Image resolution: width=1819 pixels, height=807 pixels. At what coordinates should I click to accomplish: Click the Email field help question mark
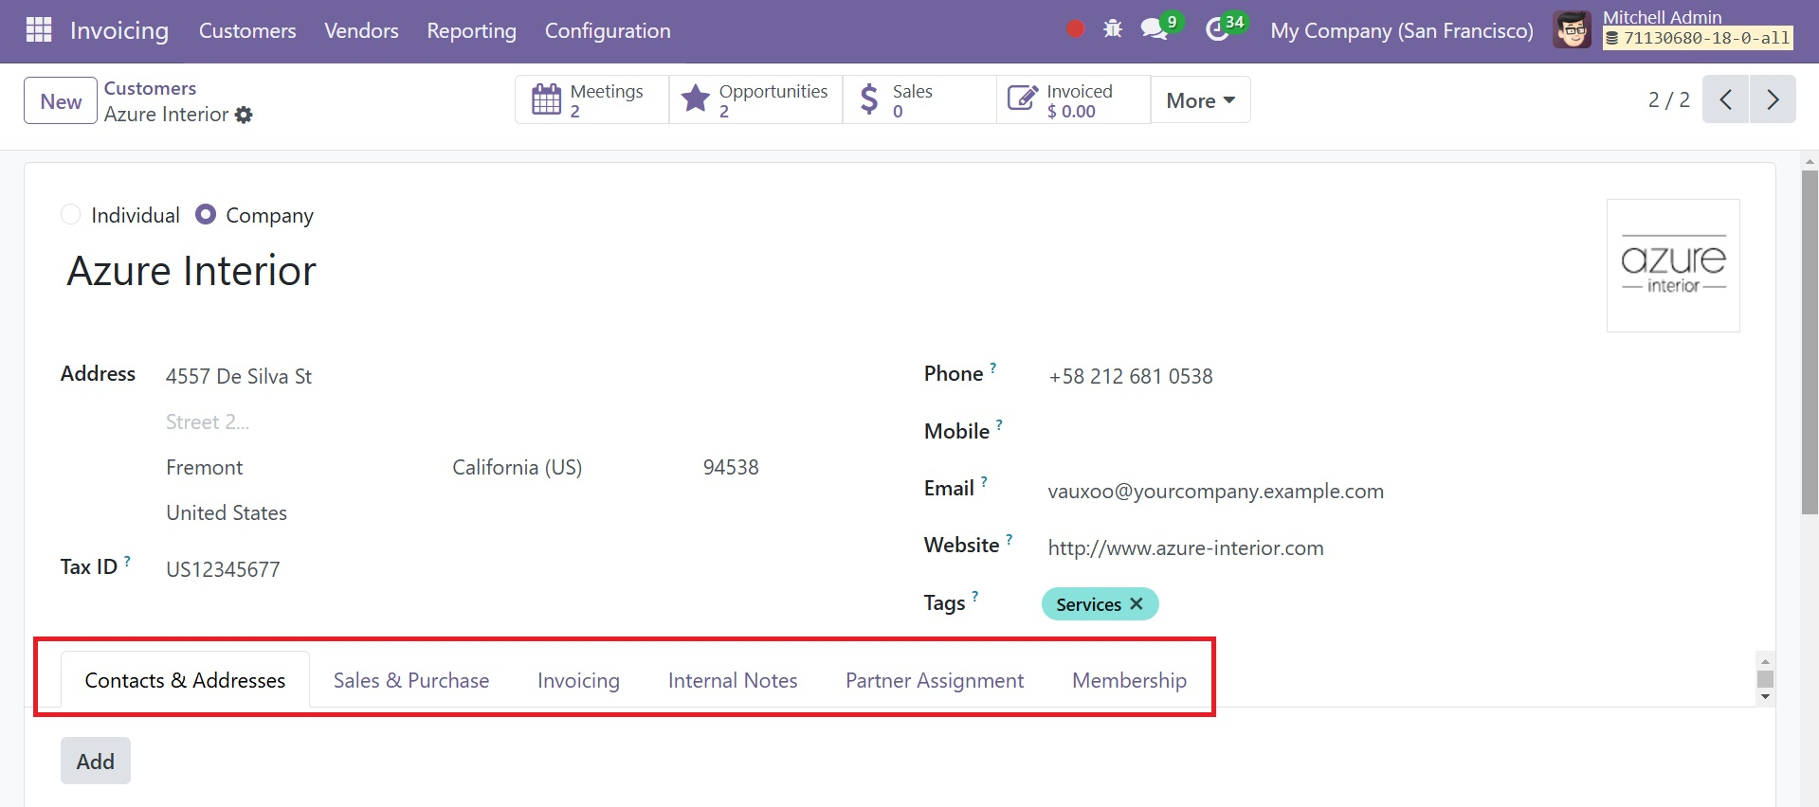[x=984, y=481]
